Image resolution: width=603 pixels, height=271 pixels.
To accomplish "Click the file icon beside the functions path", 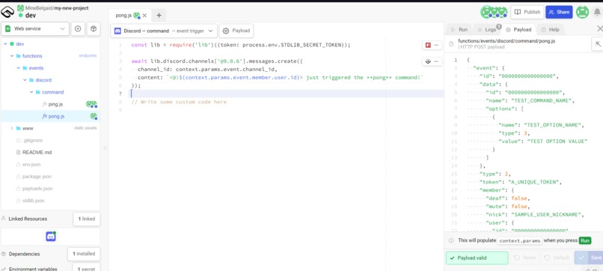I will click(x=451, y=43).
